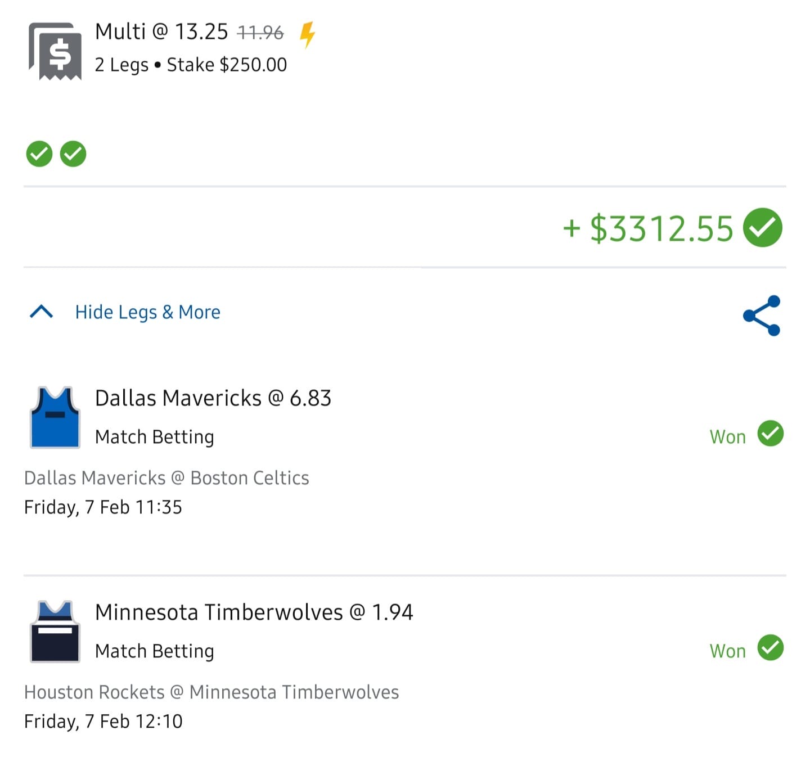Click the second green leg status checkmark
Screen dimensions: 810x775
tap(73, 154)
